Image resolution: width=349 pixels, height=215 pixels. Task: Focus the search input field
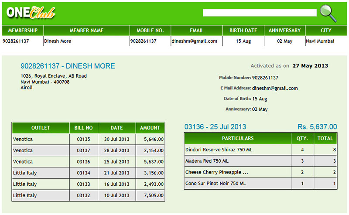click(260, 13)
